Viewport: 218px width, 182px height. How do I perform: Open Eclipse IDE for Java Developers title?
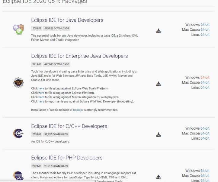pos(67,20)
